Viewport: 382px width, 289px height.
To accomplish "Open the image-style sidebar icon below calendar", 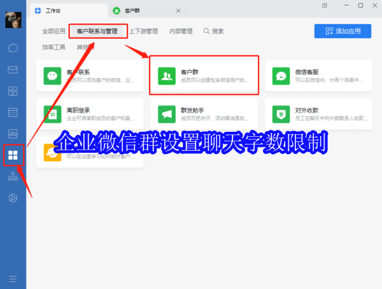I will click(x=13, y=134).
